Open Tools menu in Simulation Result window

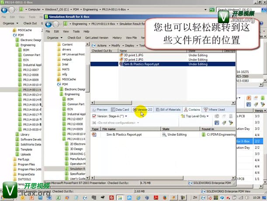pyautogui.click(x=76, y=32)
